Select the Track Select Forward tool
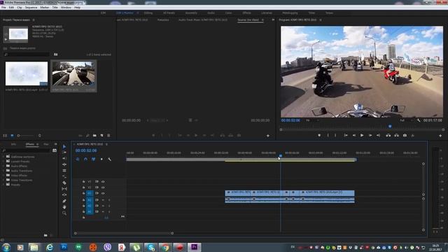The width and height of the screenshot is (448, 252). click(64, 153)
